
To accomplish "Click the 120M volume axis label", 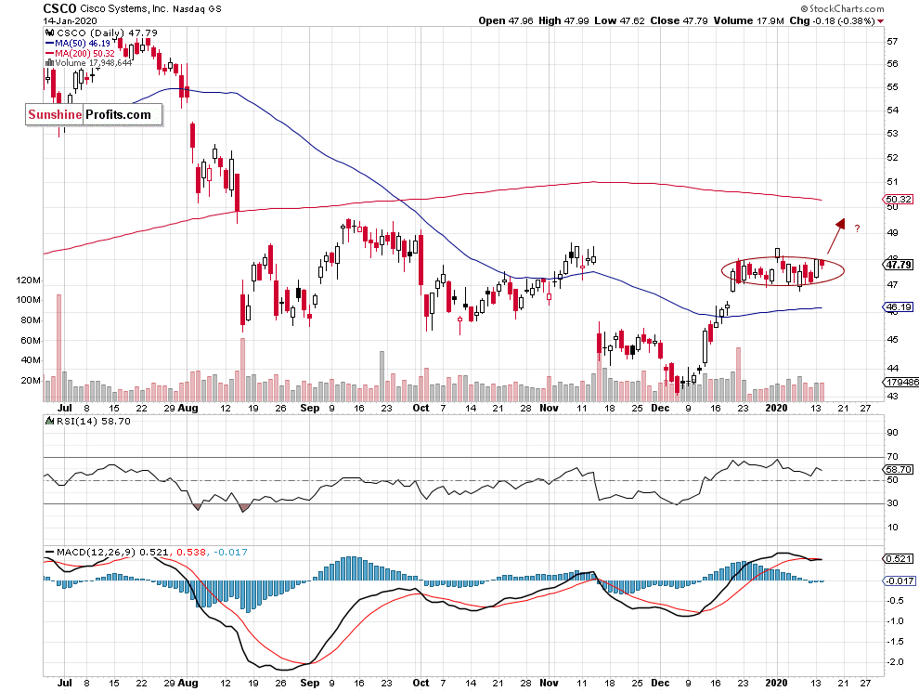I will coord(28,280).
